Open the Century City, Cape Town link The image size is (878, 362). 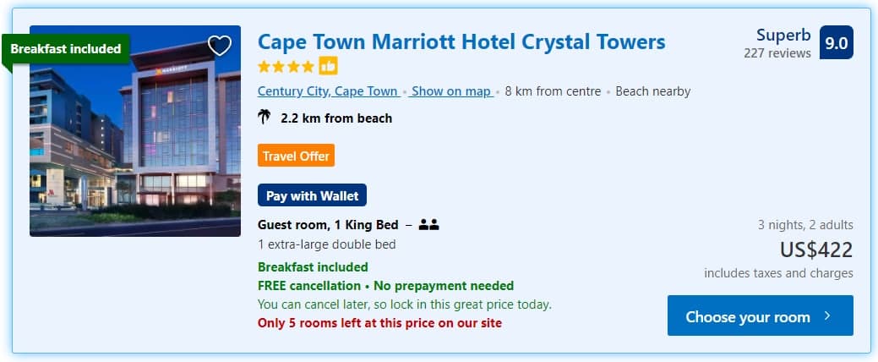pyautogui.click(x=328, y=91)
